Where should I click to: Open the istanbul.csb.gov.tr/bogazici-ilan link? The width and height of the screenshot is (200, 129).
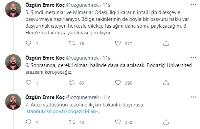63,111
